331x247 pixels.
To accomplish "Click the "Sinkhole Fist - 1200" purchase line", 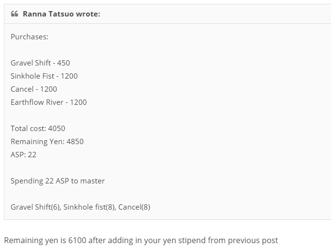I will 44,76.
